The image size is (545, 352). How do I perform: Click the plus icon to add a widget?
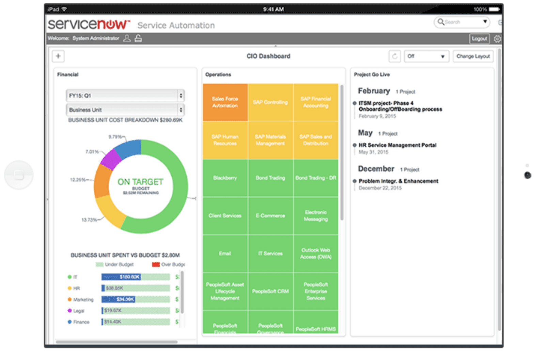(58, 56)
